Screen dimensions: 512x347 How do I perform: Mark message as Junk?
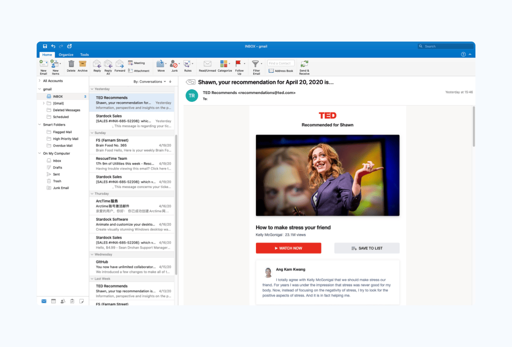175,66
